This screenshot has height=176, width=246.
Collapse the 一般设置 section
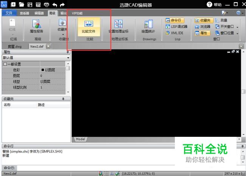pos(5,64)
